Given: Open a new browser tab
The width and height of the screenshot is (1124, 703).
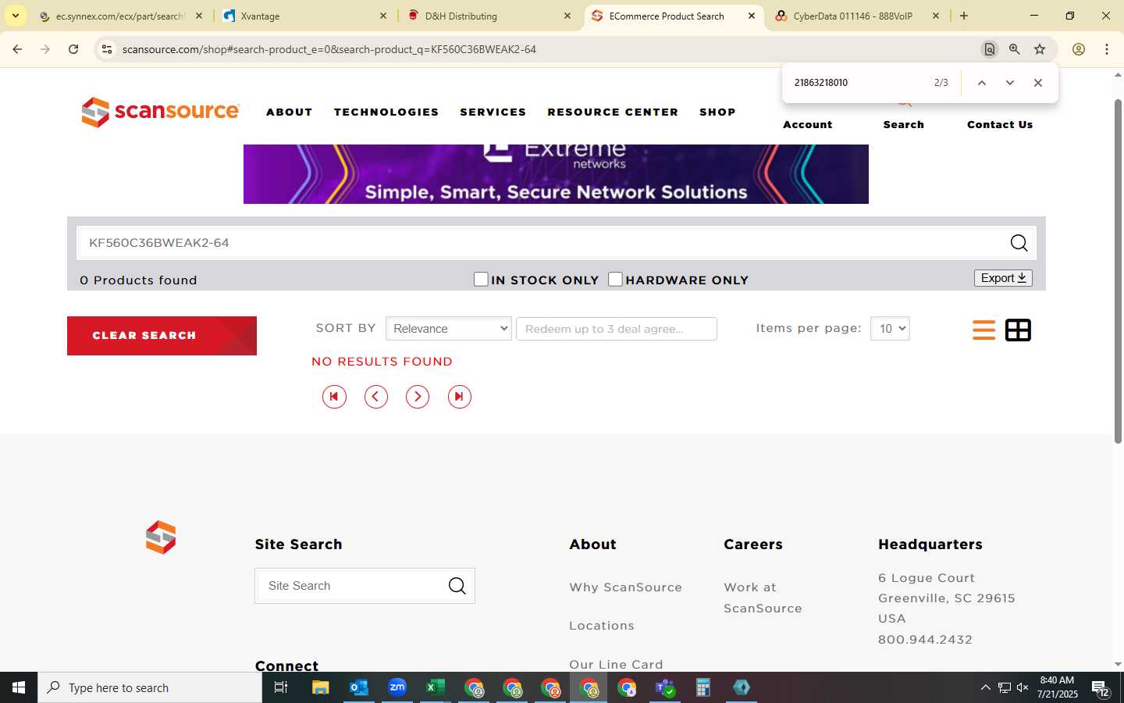Looking at the screenshot, I should pyautogui.click(x=964, y=16).
